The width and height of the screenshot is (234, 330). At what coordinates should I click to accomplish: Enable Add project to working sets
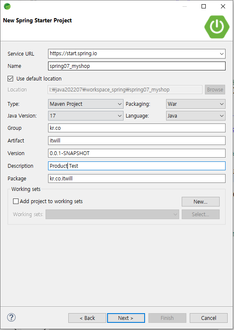16,201
